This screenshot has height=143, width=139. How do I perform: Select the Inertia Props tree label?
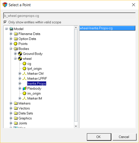tap(37, 83)
